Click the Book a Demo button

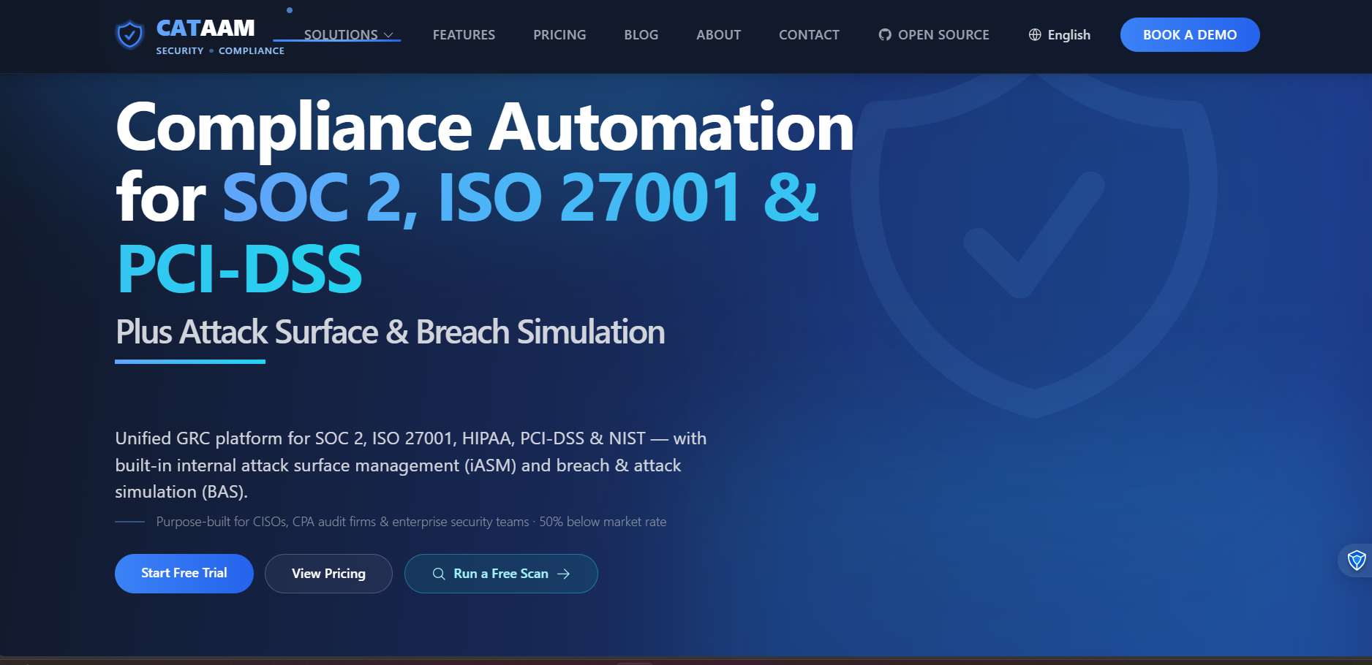(1190, 34)
